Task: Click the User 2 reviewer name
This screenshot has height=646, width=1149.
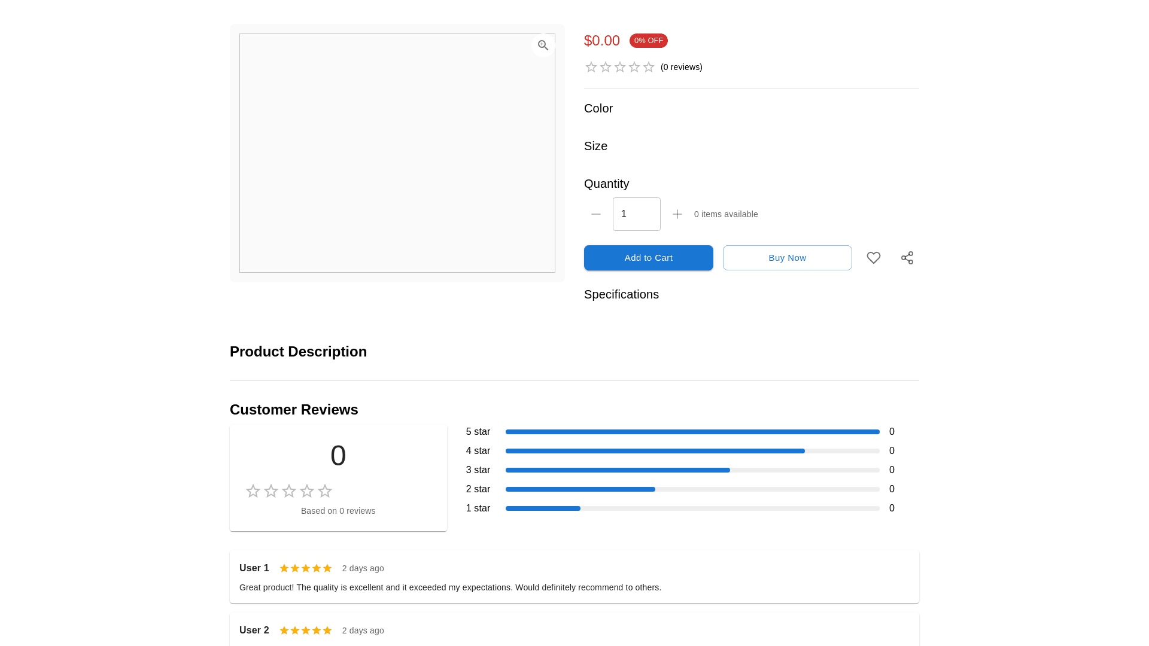Action: [254, 630]
